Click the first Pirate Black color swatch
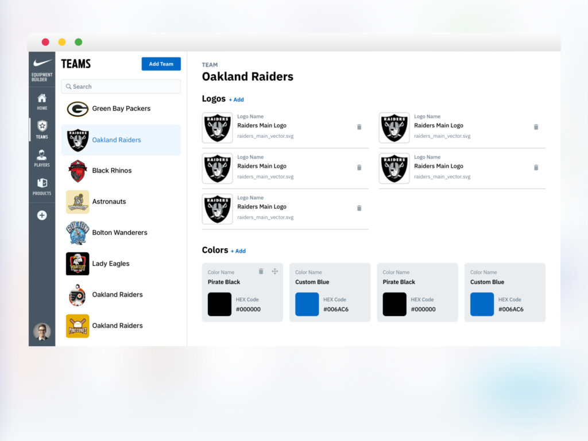Screen dimensions: 588x441 pyautogui.click(x=219, y=304)
